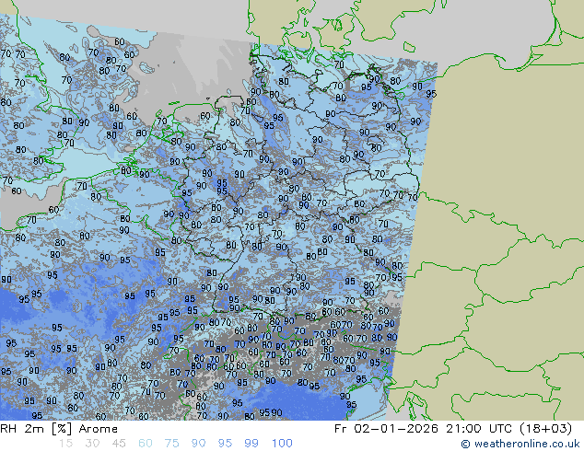Select legend value 99
584x451 pixels.
251,444
